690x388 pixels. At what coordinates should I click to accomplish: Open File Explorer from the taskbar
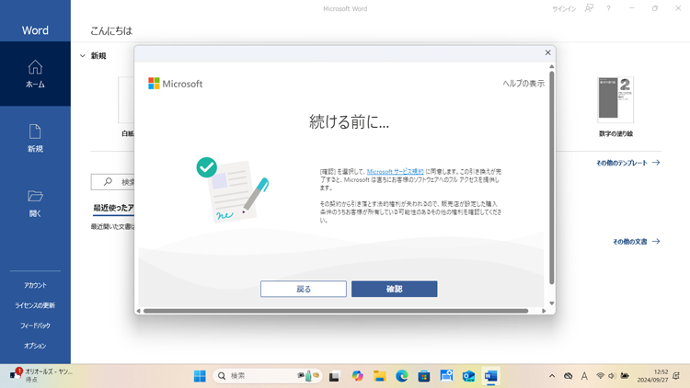point(379,376)
